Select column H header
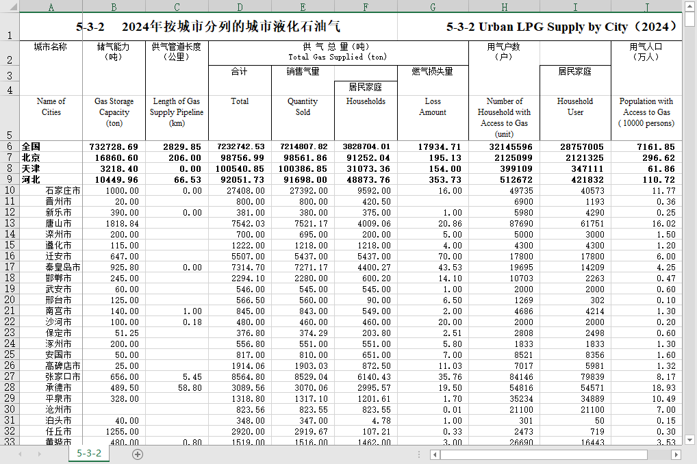Image resolution: width=697 pixels, height=464 pixels. tap(504, 7)
